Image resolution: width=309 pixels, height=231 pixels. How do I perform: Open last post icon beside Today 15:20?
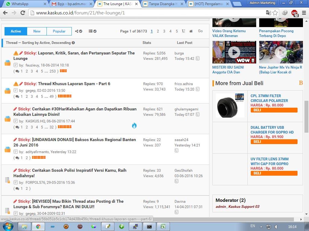[x=198, y=89]
